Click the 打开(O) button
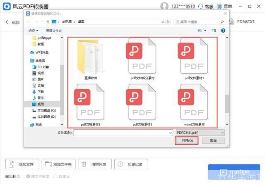This screenshot has width=265, height=185. point(187,141)
